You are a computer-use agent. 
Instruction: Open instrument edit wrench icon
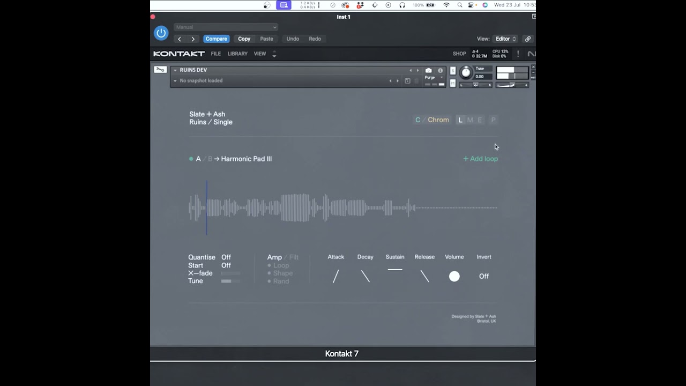[x=160, y=69]
